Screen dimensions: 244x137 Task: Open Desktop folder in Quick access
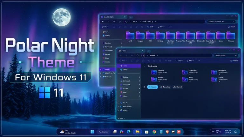pyautogui.click(x=159, y=72)
